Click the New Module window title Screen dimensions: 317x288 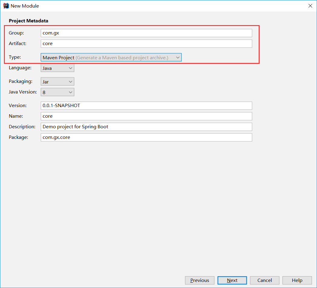[x=25, y=6]
